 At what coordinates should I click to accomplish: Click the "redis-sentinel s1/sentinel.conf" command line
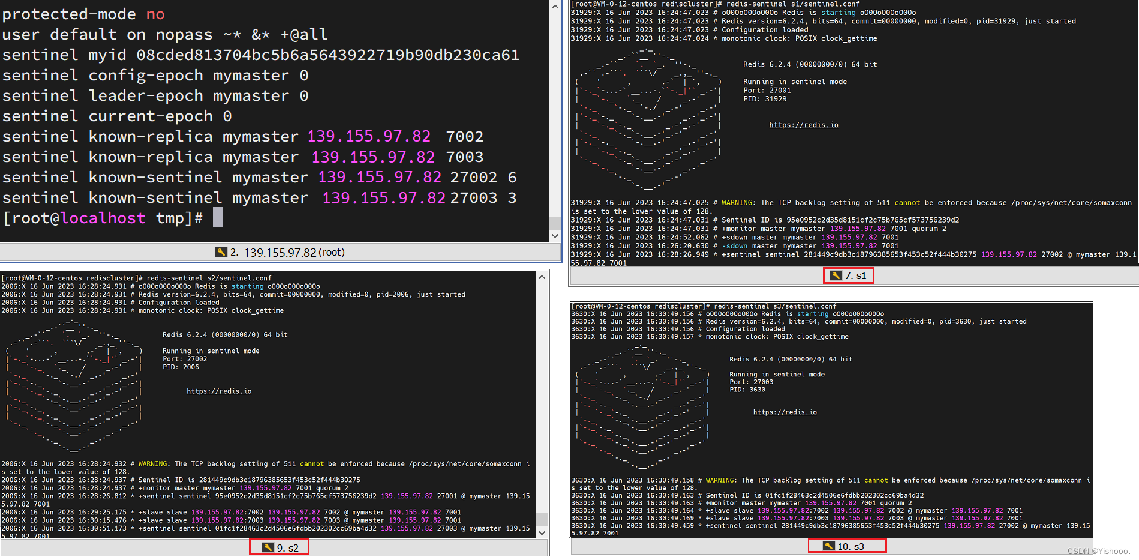click(715, 4)
